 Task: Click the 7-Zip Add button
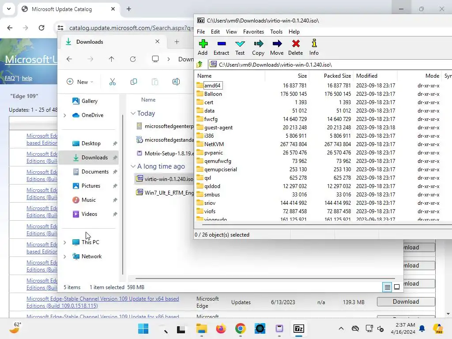(x=203, y=48)
